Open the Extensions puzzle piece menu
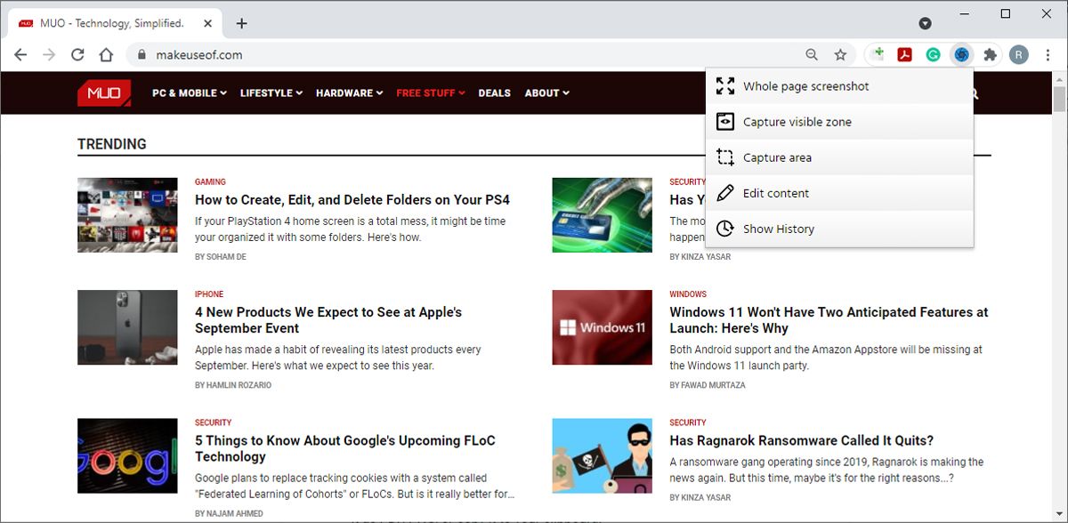Screen dimensions: 1068x523 [x=990, y=55]
